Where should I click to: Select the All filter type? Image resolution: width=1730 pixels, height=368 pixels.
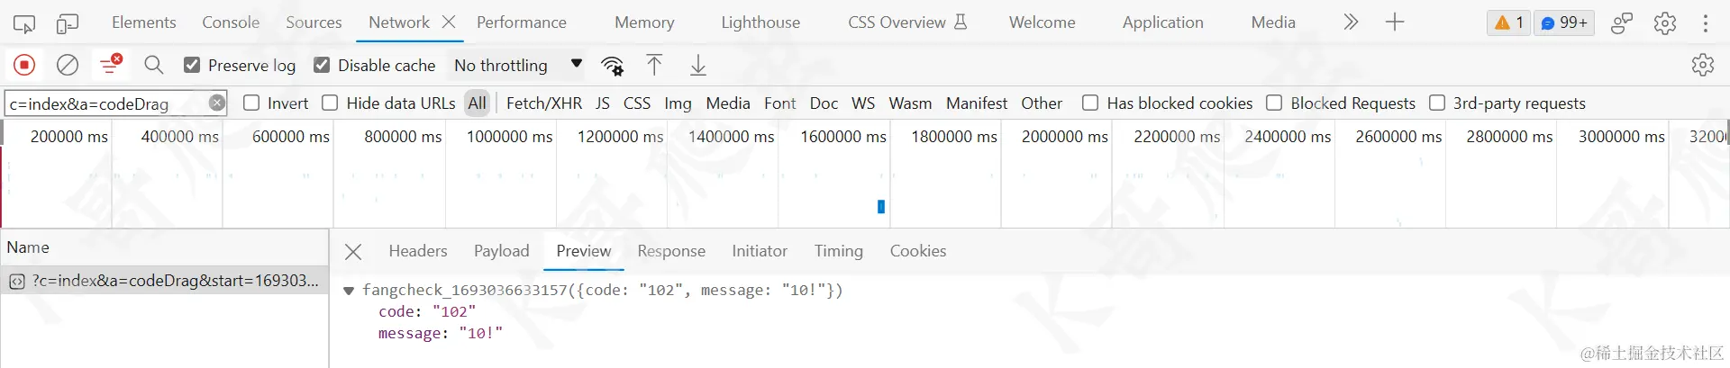point(478,103)
